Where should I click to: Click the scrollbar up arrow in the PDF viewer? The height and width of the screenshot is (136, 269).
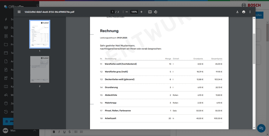(x=254, y=18)
